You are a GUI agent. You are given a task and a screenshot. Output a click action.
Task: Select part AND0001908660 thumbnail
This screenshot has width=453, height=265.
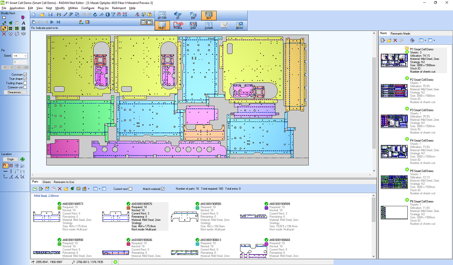[253, 251]
